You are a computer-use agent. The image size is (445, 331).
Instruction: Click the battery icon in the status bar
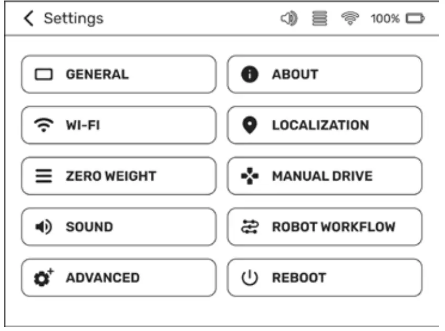coord(415,17)
